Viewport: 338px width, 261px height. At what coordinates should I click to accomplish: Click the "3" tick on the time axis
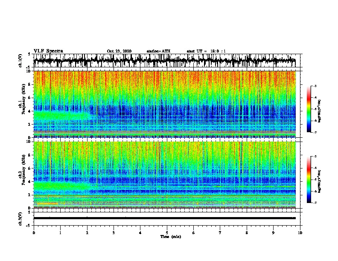tap(114, 233)
